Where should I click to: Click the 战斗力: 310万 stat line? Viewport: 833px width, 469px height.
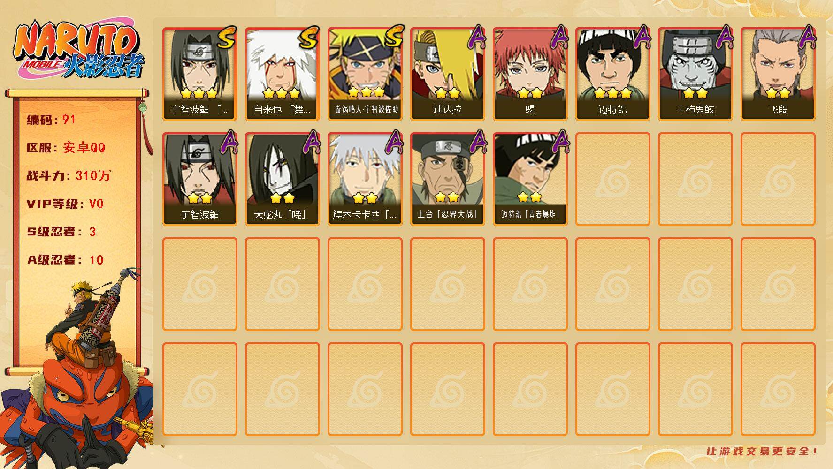click(69, 176)
